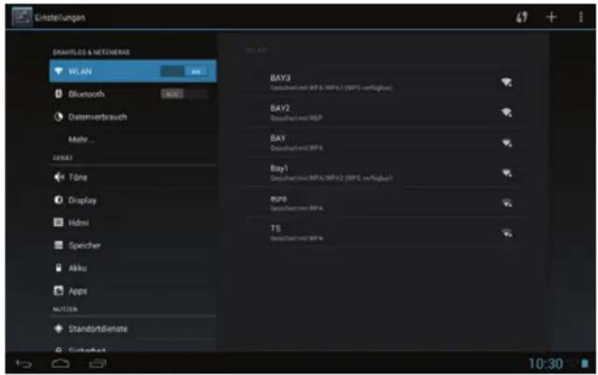This screenshot has width=598, height=375.
Task: Select the BAY wireless network
Action: click(385, 143)
